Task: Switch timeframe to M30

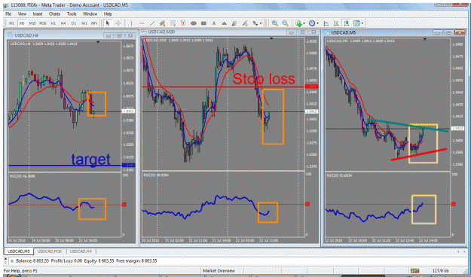Action: click(43, 23)
